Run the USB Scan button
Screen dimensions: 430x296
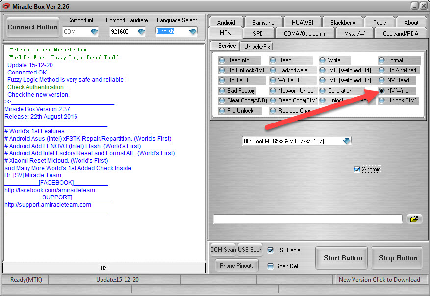pyautogui.click(x=250, y=249)
